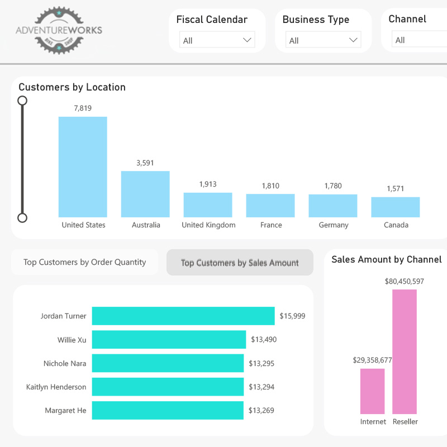This screenshot has height=447, width=447.
Task: Select the Germany bar in chart
Action: click(333, 206)
